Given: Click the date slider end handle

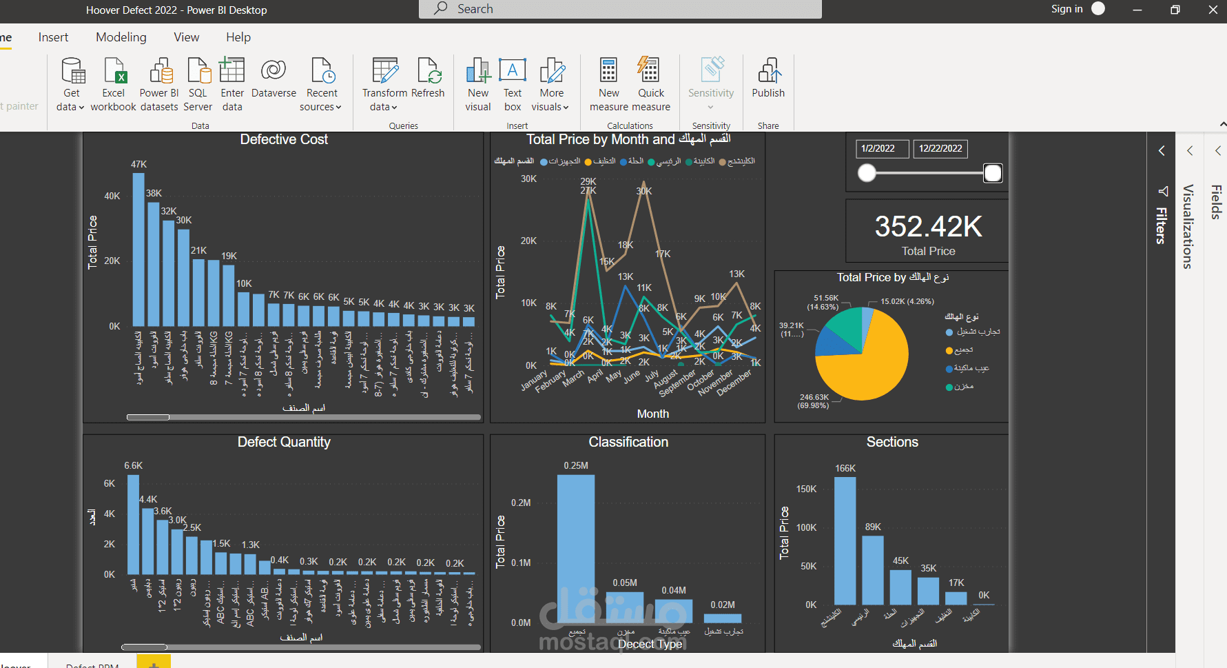Looking at the screenshot, I should tap(993, 173).
